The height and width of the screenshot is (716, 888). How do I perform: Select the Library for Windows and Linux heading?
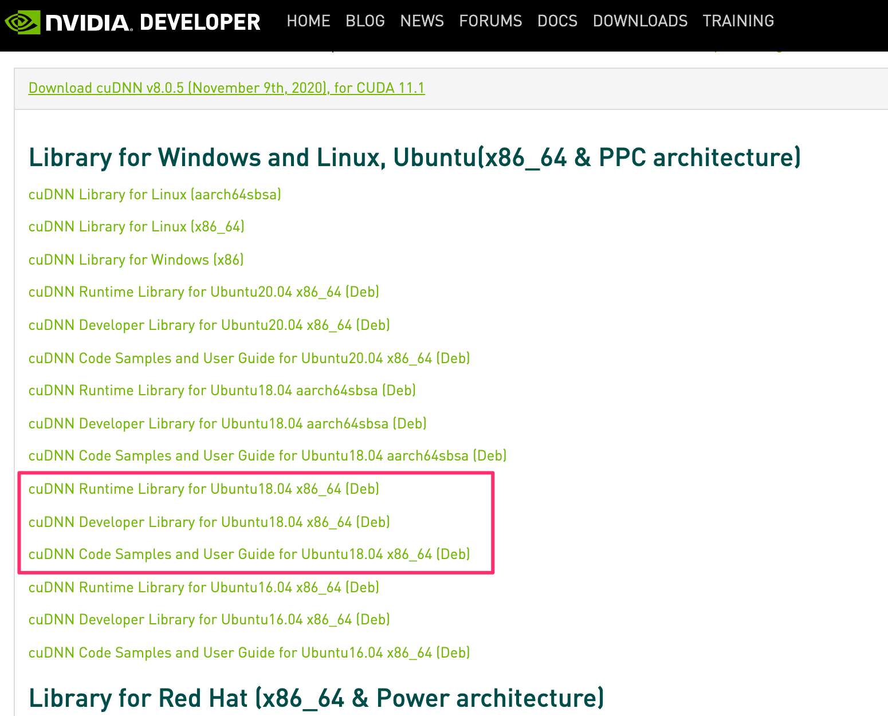[x=415, y=158]
